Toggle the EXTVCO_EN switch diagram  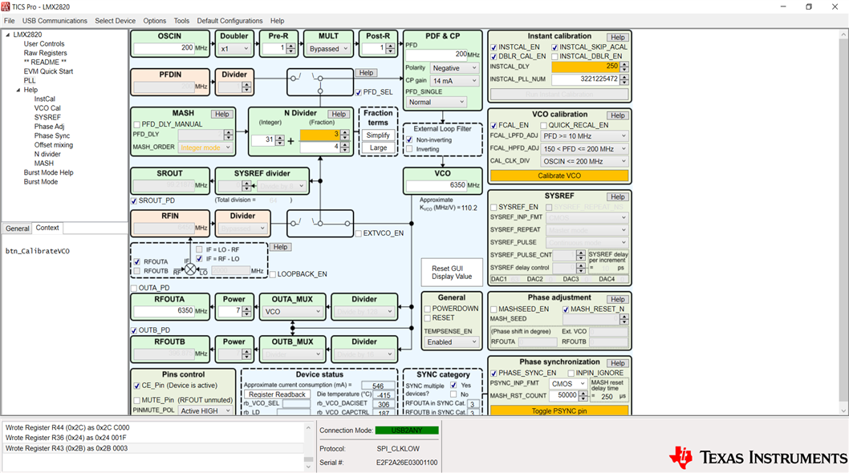click(320, 224)
